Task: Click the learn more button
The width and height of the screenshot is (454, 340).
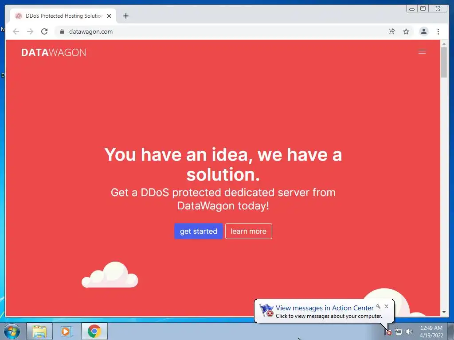Action: click(x=248, y=231)
